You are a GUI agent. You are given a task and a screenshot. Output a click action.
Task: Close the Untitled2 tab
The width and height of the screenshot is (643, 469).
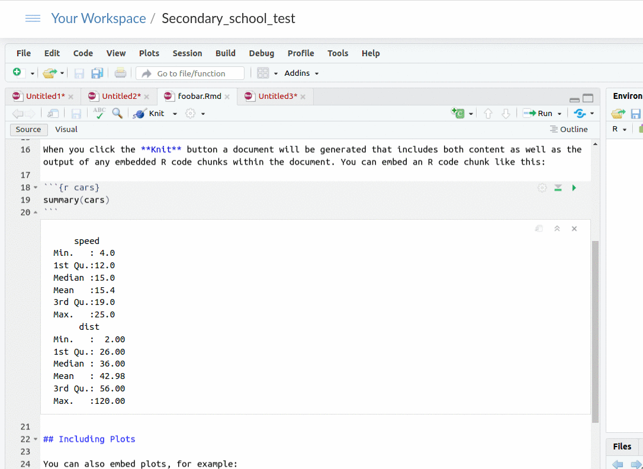click(x=147, y=97)
